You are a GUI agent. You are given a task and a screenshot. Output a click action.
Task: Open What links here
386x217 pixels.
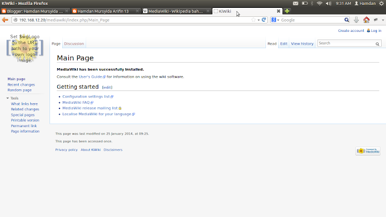point(24,104)
